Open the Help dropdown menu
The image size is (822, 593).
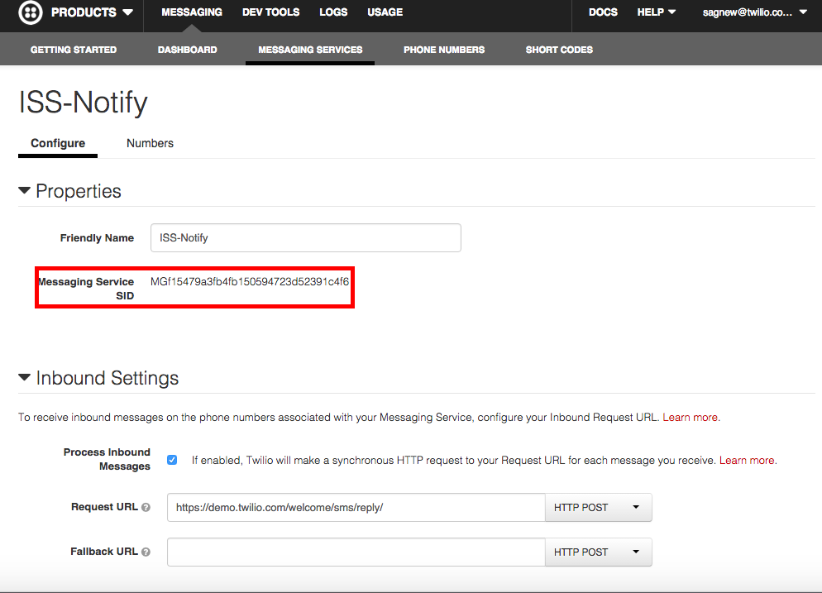(x=657, y=12)
